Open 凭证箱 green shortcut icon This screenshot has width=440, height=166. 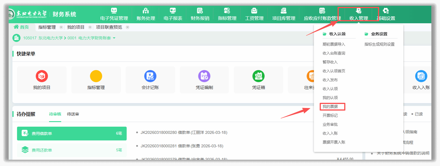tap(258, 76)
